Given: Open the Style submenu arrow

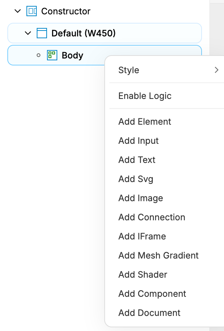Looking at the screenshot, I should click(216, 70).
